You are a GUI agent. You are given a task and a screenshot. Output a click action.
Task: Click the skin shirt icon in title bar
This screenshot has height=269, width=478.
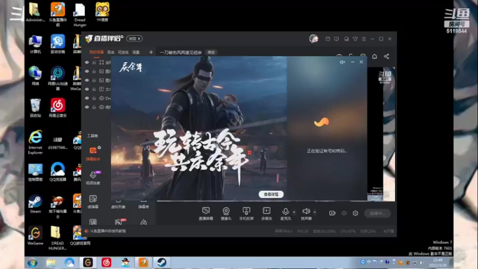355,39
